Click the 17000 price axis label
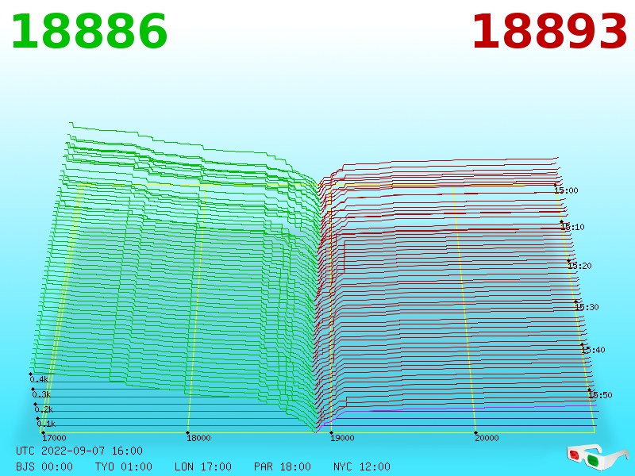This screenshot has width=635, height=476. pos(54,438)
